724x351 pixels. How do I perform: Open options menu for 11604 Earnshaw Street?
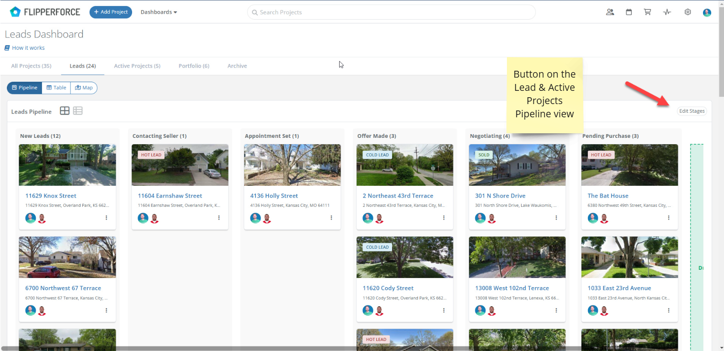coord(219,218)
